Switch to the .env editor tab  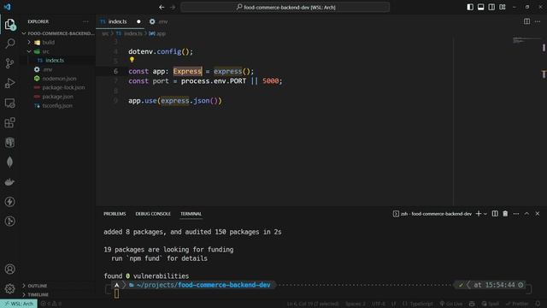click(x=159, y=21)
